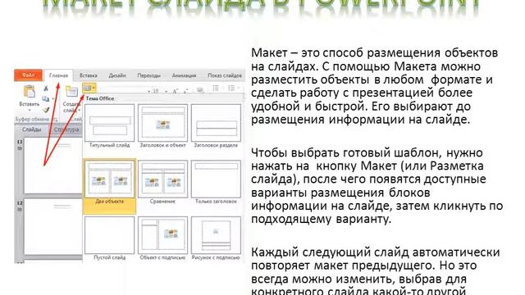This screenshot has height=295, width=525.
Task: Click the Cut scissors icon
Action: pyautogui.click(x=46, y=88)
